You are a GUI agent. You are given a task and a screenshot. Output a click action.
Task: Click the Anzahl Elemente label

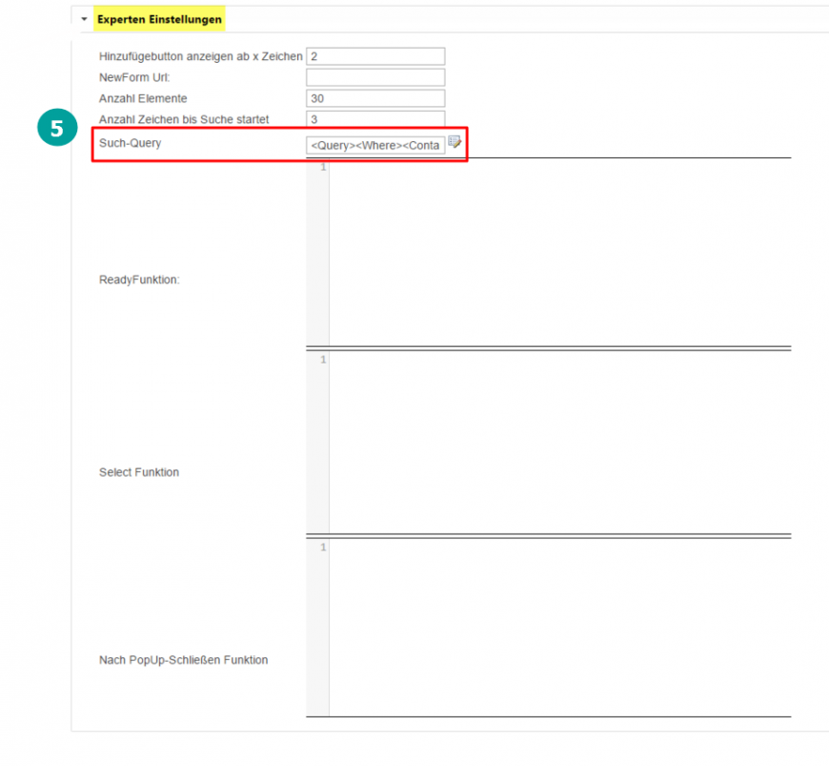[143, 98]
